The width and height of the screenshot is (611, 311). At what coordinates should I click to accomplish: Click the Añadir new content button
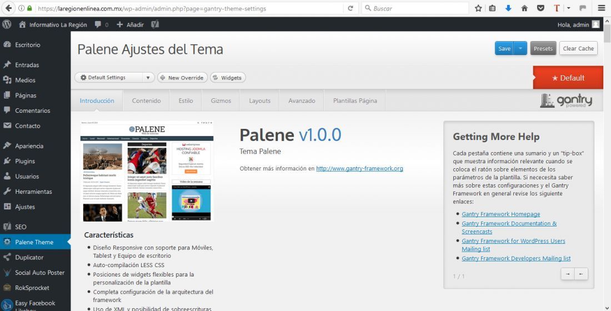pyautogui.click(x=130, y=24)
